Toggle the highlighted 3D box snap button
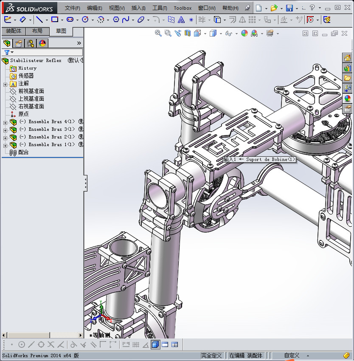The width and height of the screenshot is (354, 361). pos(155,344)
